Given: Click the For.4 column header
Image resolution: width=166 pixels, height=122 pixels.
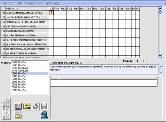Looking at the screenshot, I should [76, 9].
